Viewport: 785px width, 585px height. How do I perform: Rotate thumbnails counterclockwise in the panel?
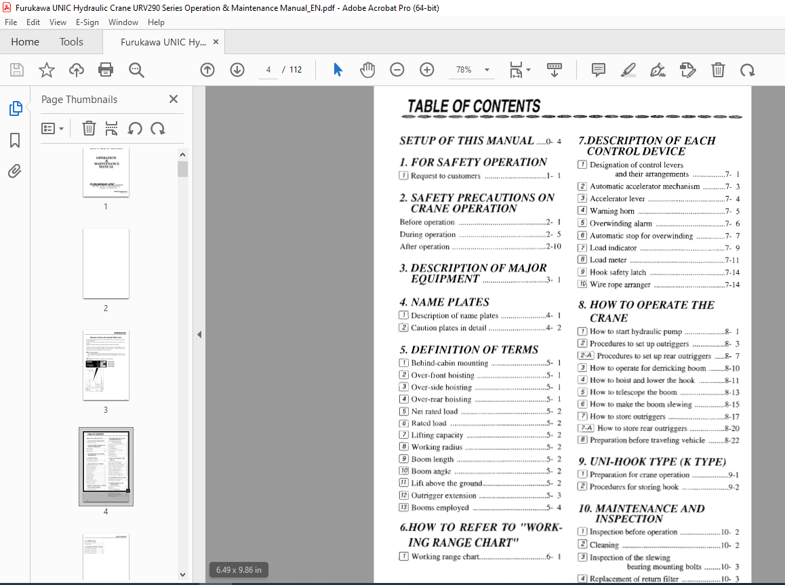click(x=135, y=129)
